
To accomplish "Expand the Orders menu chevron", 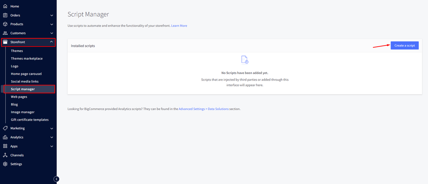I will (51, 15).
